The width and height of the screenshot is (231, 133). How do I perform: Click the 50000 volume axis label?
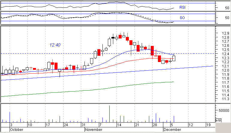224,110
